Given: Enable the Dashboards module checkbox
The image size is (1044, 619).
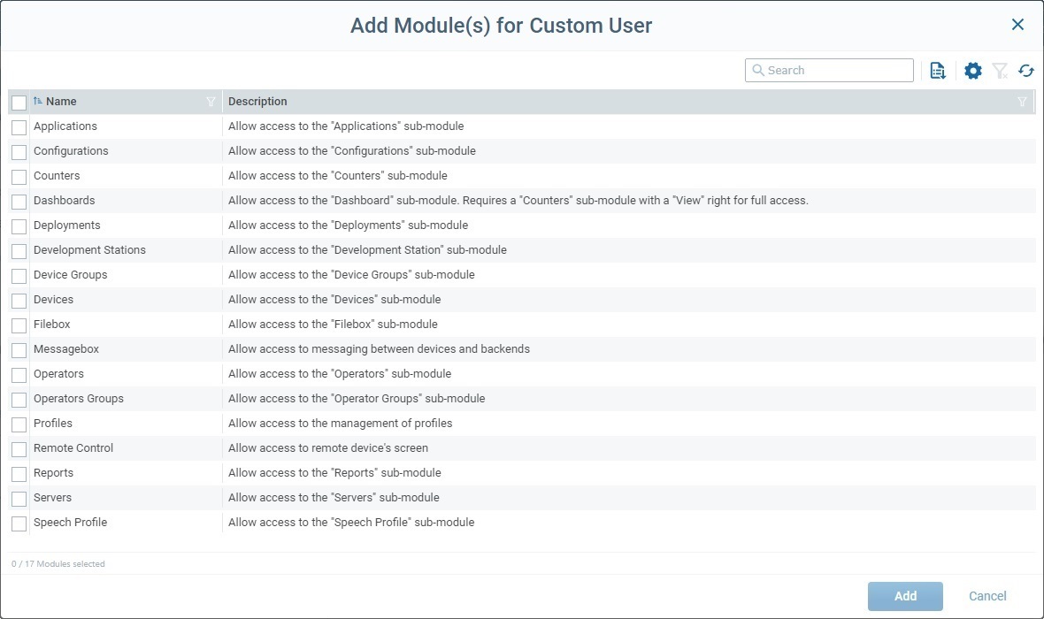Looking at the screenshot, I should coord(19,201).
